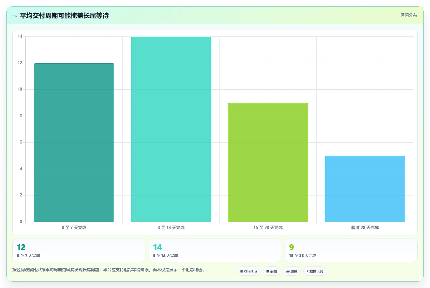Click the blue bar for 超过 28 天完成
Viewport: 430px width, 288px height.
pyautogui.click(x=365, y=189)
